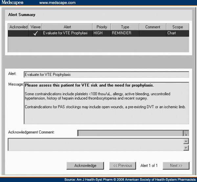Image resolution: width=197 pixels, height=182 pixels.
Task: Click the Alert name text field
Action: tap(106, 74)
